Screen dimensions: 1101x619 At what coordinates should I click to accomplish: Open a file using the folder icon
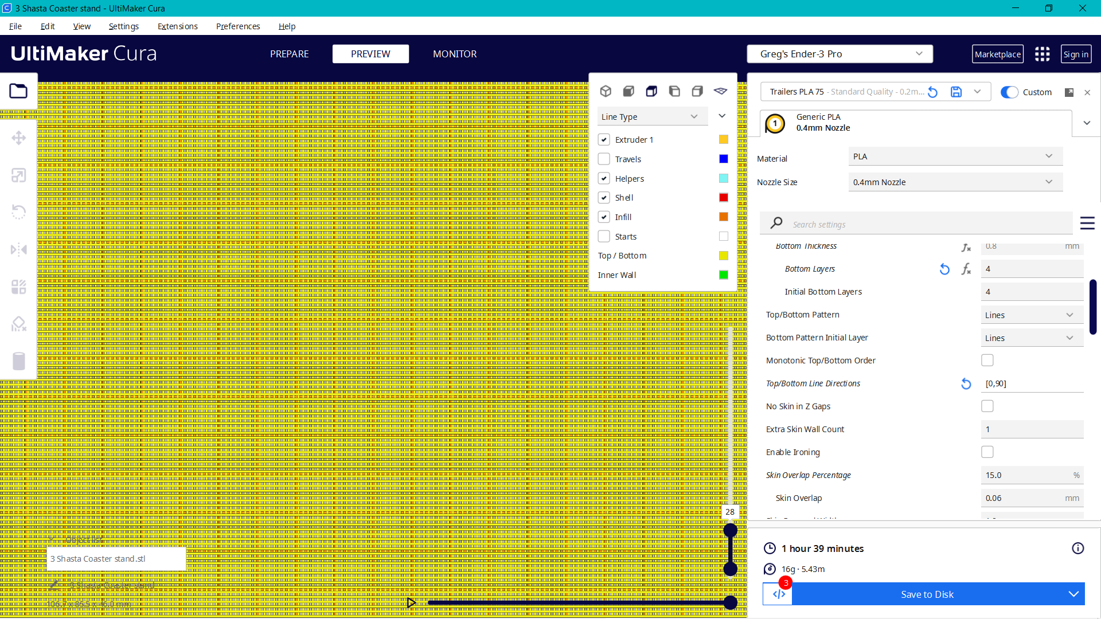click(x=18, y=91)
